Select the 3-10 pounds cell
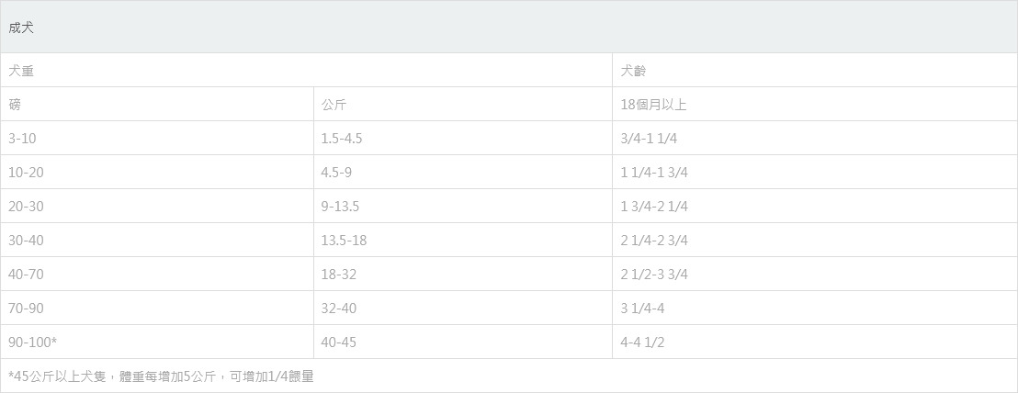Image resolution: width=1018 pixels, height=393 pixels. (22, 139)
